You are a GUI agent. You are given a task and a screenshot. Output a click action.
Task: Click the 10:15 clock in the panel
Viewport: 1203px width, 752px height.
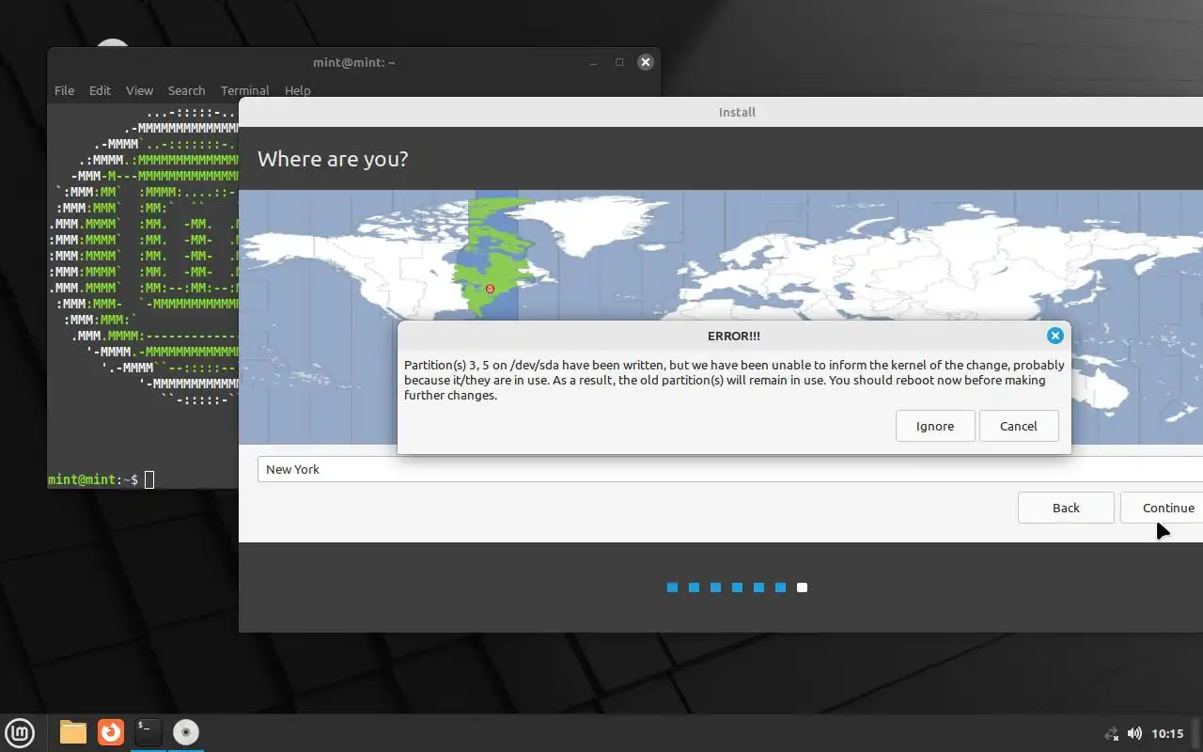tap(1167, 733)
